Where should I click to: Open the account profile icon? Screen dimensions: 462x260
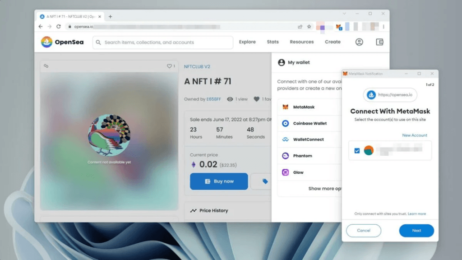(x=359, y=42)
